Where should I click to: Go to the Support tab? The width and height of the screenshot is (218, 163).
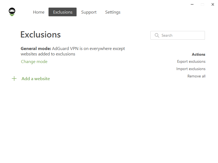(89, 12)
